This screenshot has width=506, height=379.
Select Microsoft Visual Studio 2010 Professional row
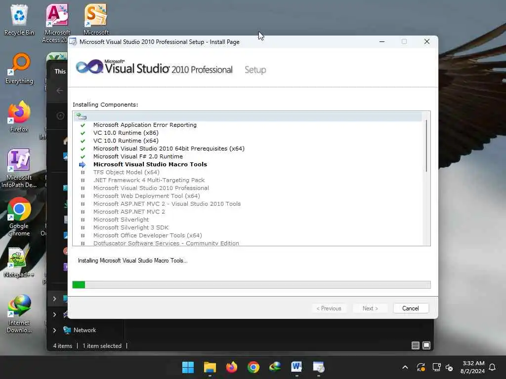[151, 188]
